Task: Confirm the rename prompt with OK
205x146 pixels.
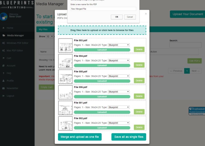Action: 117,17
